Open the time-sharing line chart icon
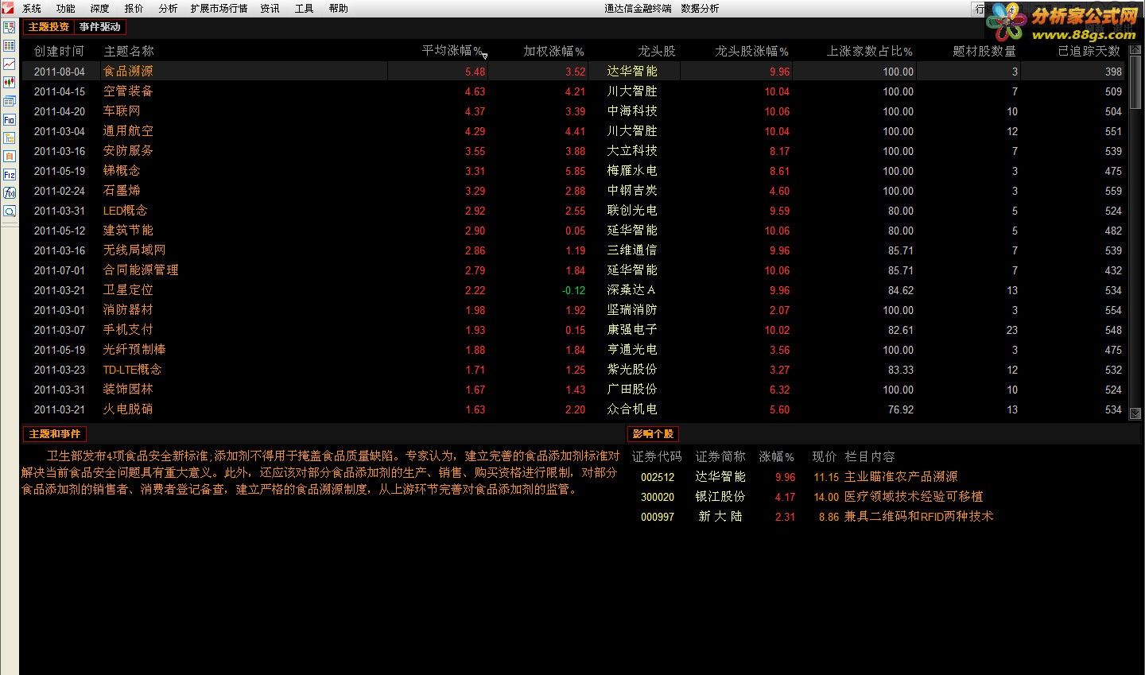 tap(10, 64)
